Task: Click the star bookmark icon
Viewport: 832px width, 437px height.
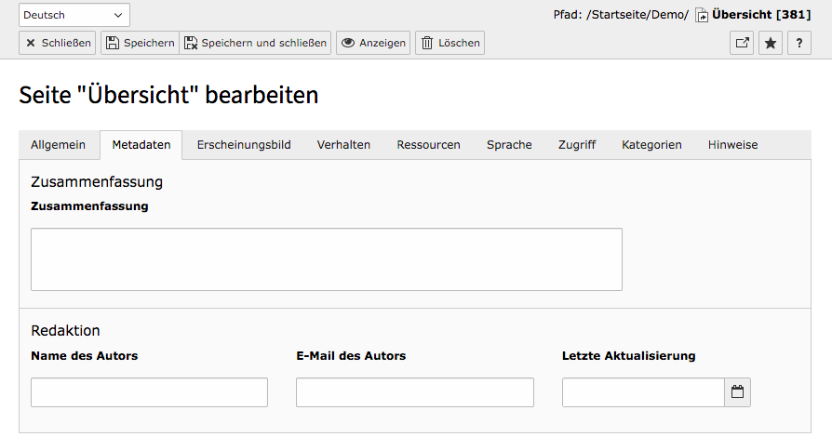Action: 771,43
